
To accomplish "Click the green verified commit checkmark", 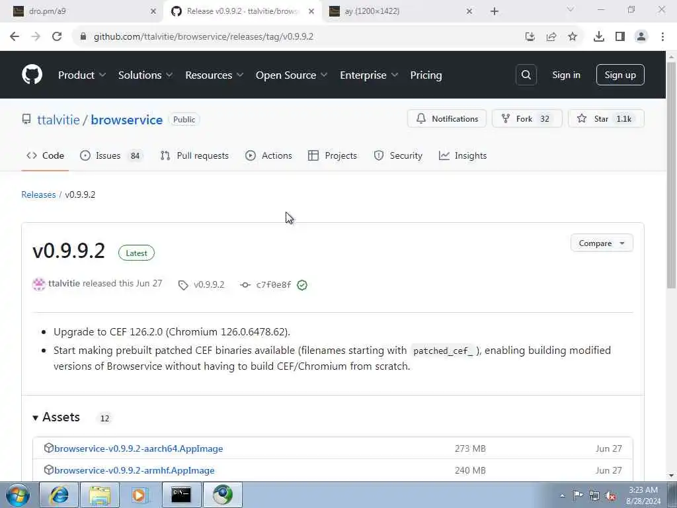I will pos(302,285).
